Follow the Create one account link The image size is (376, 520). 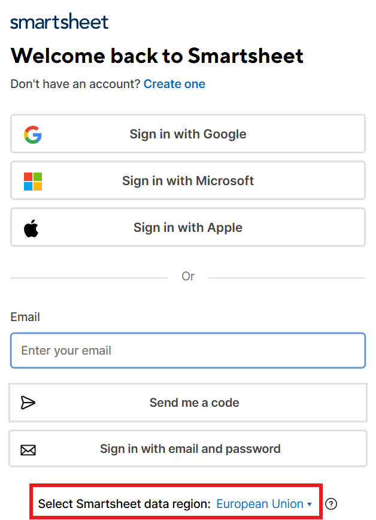[174, 84]
